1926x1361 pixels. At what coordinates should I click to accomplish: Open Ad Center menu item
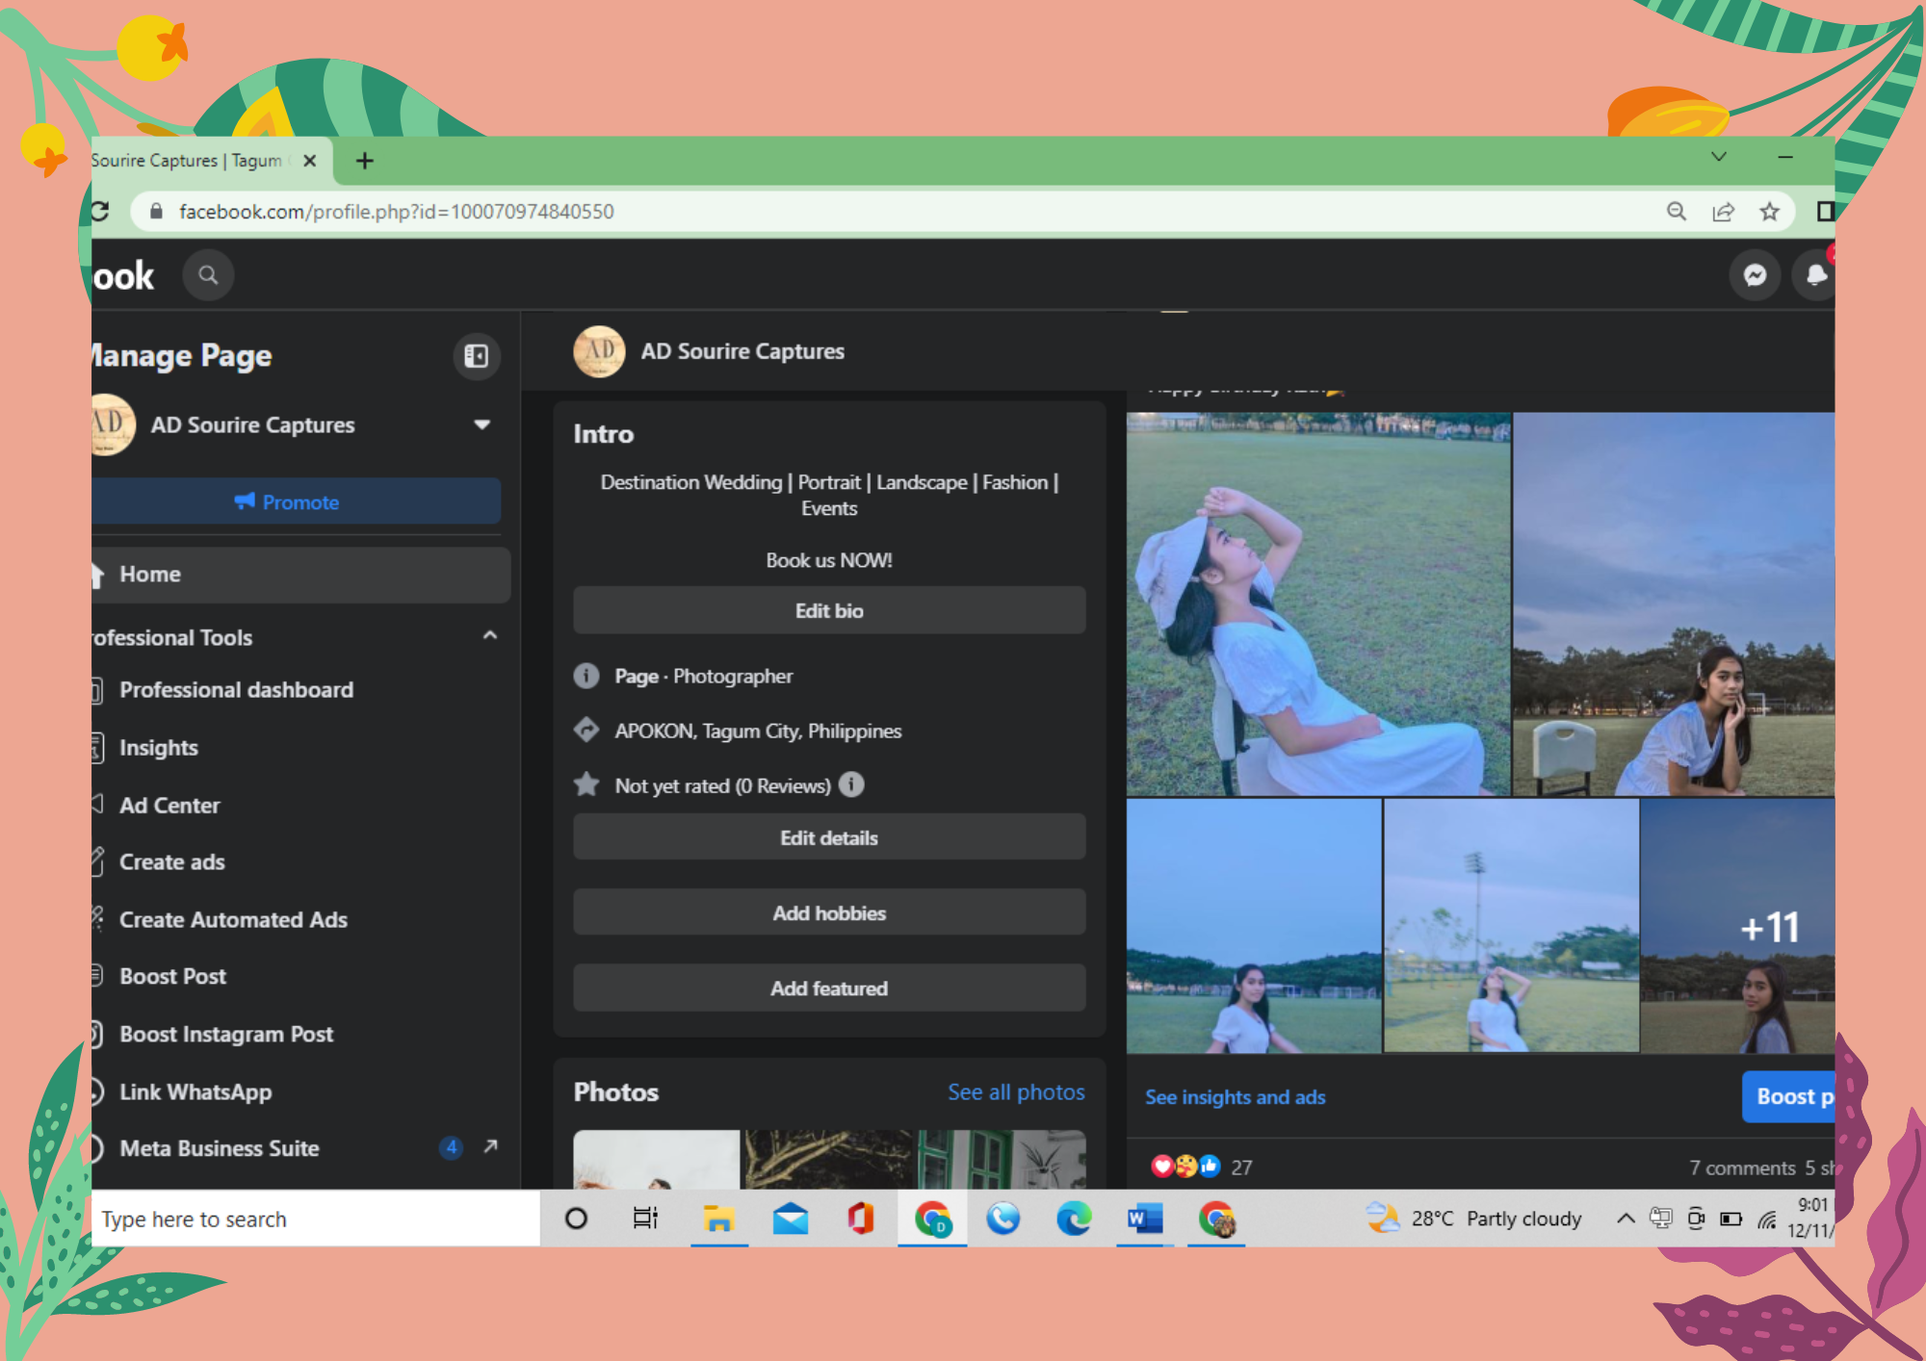[x=169, y=806]
